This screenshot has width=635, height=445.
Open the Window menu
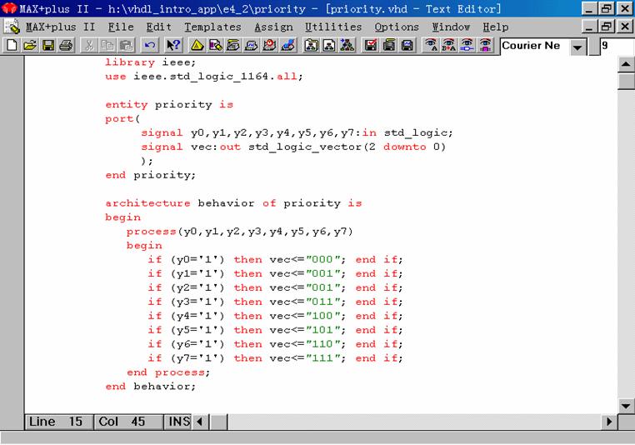[x=451, y=27]
